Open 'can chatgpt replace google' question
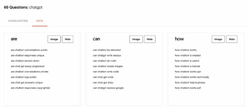The image size is (248, 108). click(108, 88)
